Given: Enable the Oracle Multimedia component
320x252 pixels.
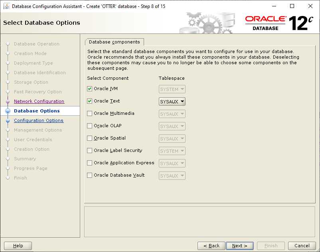Looking at the screenshot, I should coord(89,113).
